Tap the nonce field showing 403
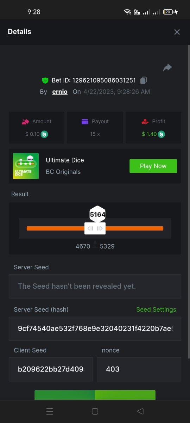Screen dimensions: 190x423 [x=139, y=369]
